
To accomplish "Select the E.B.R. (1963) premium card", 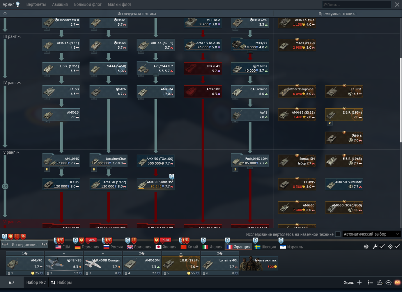I will pos(344,161).
